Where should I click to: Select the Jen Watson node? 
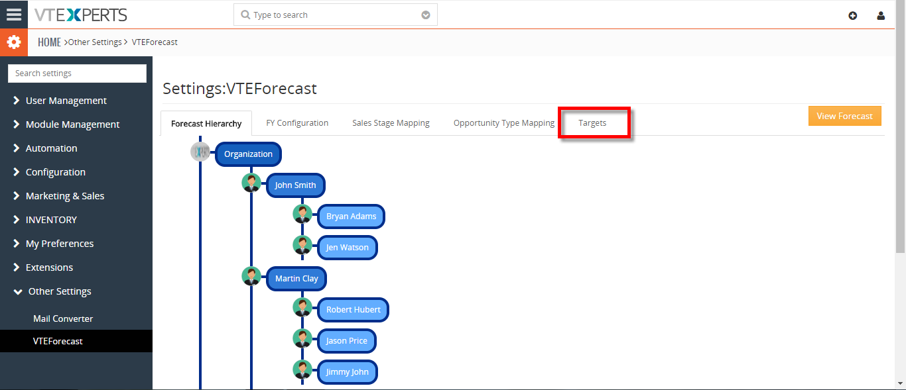coord(347,248)
